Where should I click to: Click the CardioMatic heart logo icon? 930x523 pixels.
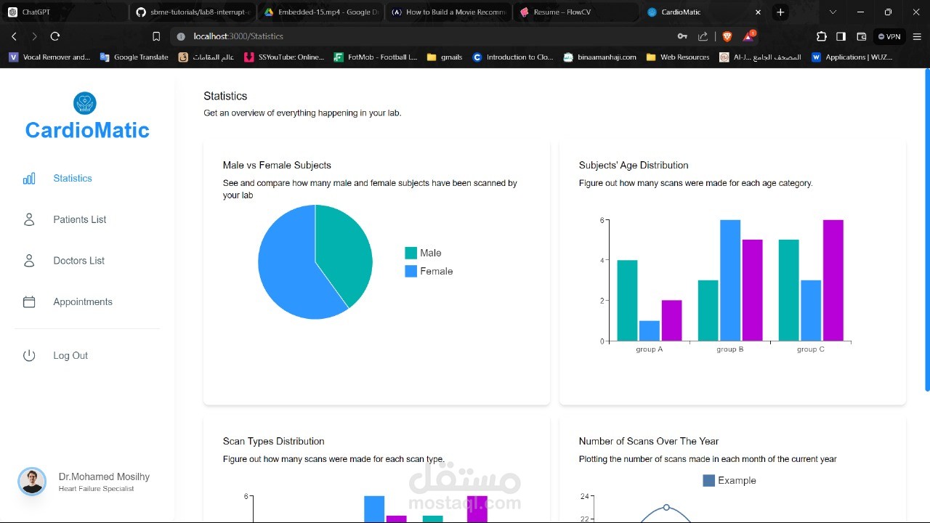click(x=85, y=103)
